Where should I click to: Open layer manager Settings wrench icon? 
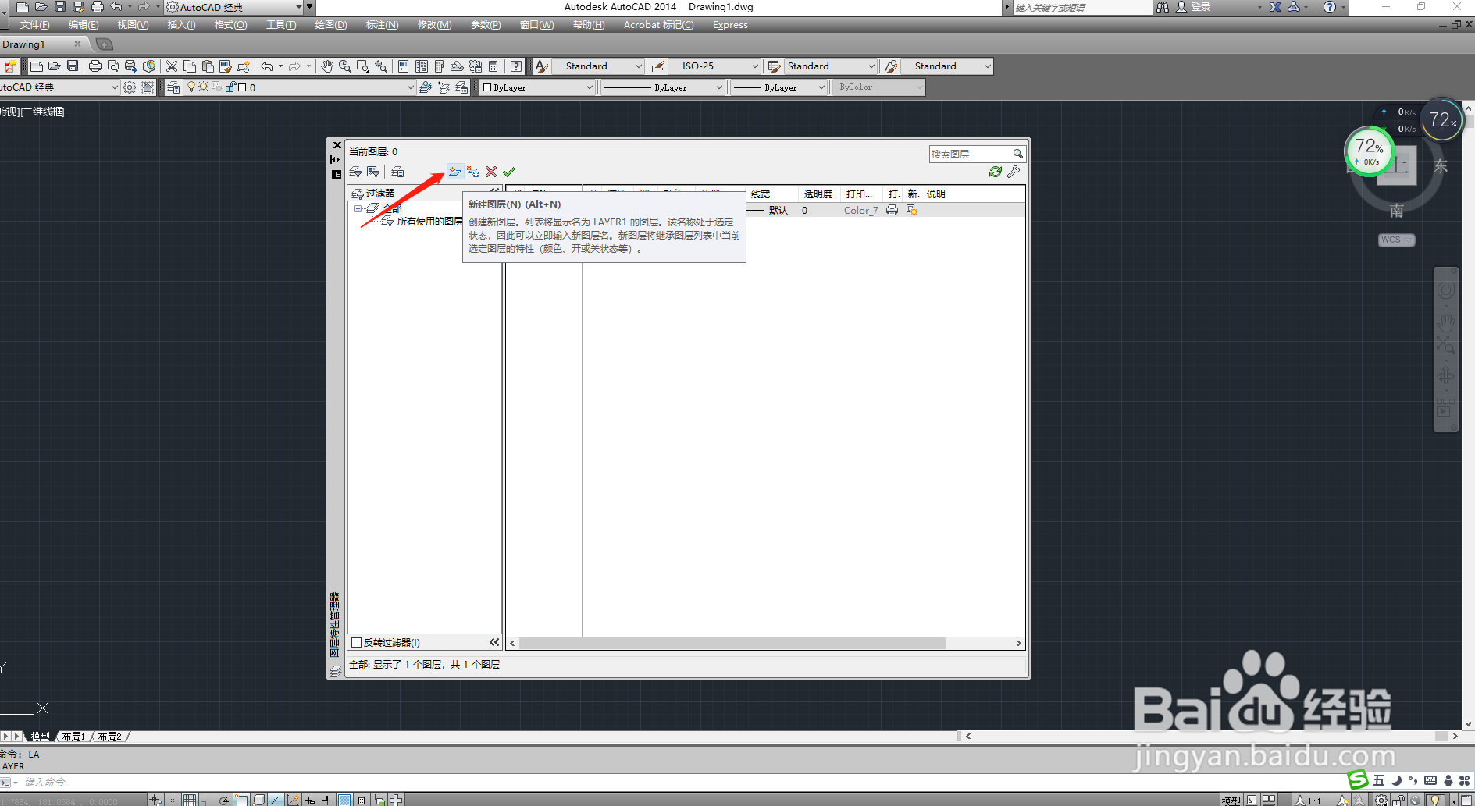click(x=1014, y=172)
